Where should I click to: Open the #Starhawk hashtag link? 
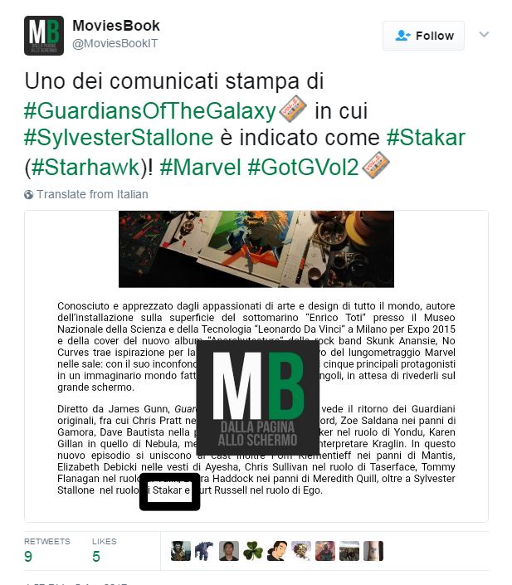click(x=85, y=167)
